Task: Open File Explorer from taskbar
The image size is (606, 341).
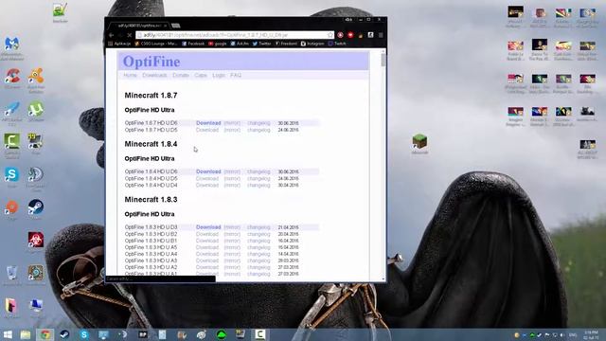Action: 26,334
